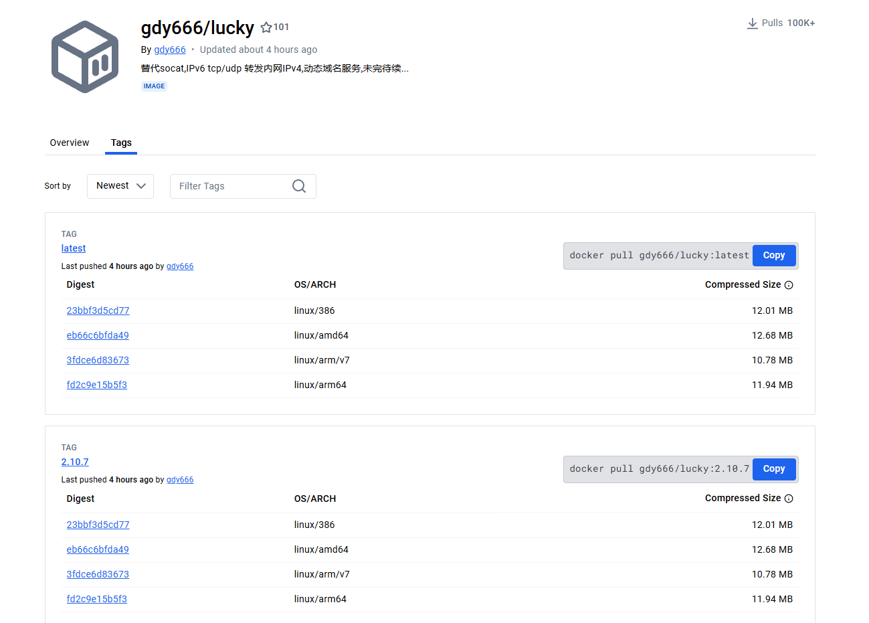Open digest 23bbf3d5cd77 under latest tag
This screenshot has width=869, height=623.
[x=98, y=310]
